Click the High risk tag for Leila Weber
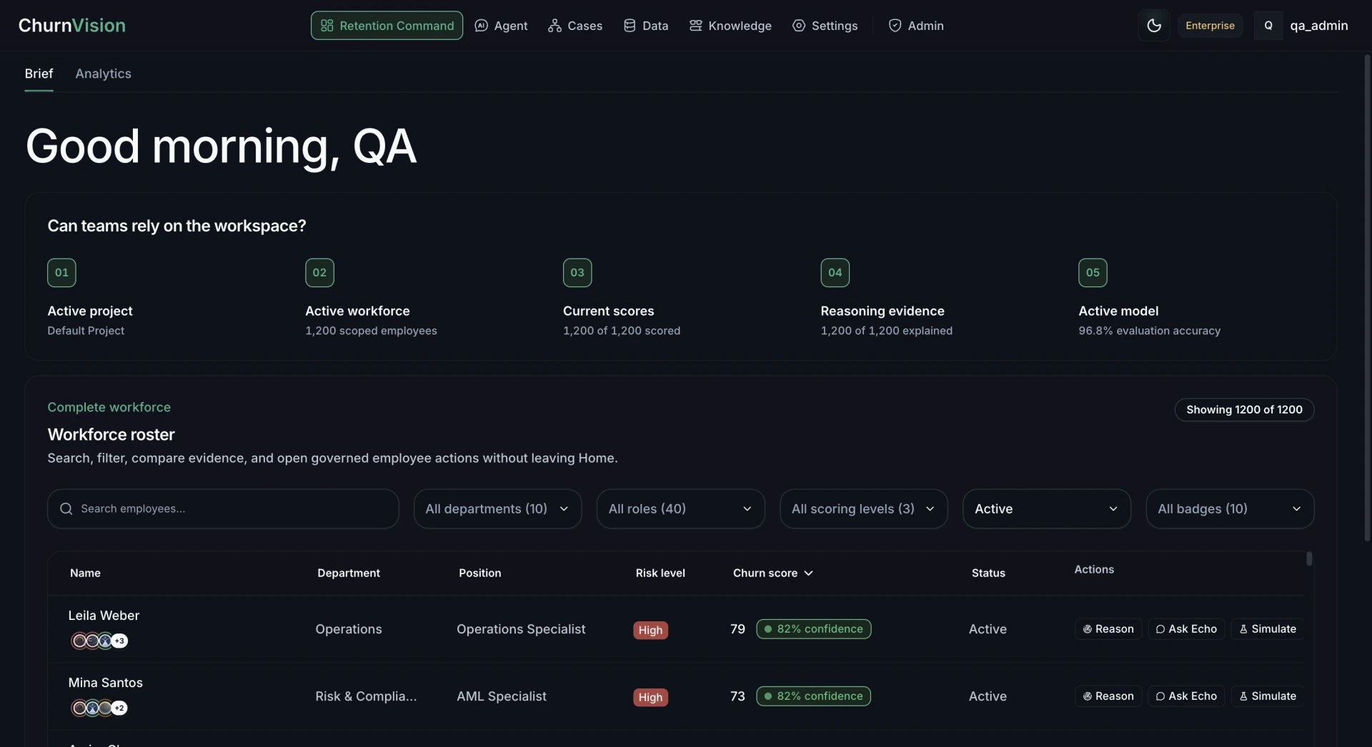The width and height of the screenshot is (1372, 747). pos(650,630)
